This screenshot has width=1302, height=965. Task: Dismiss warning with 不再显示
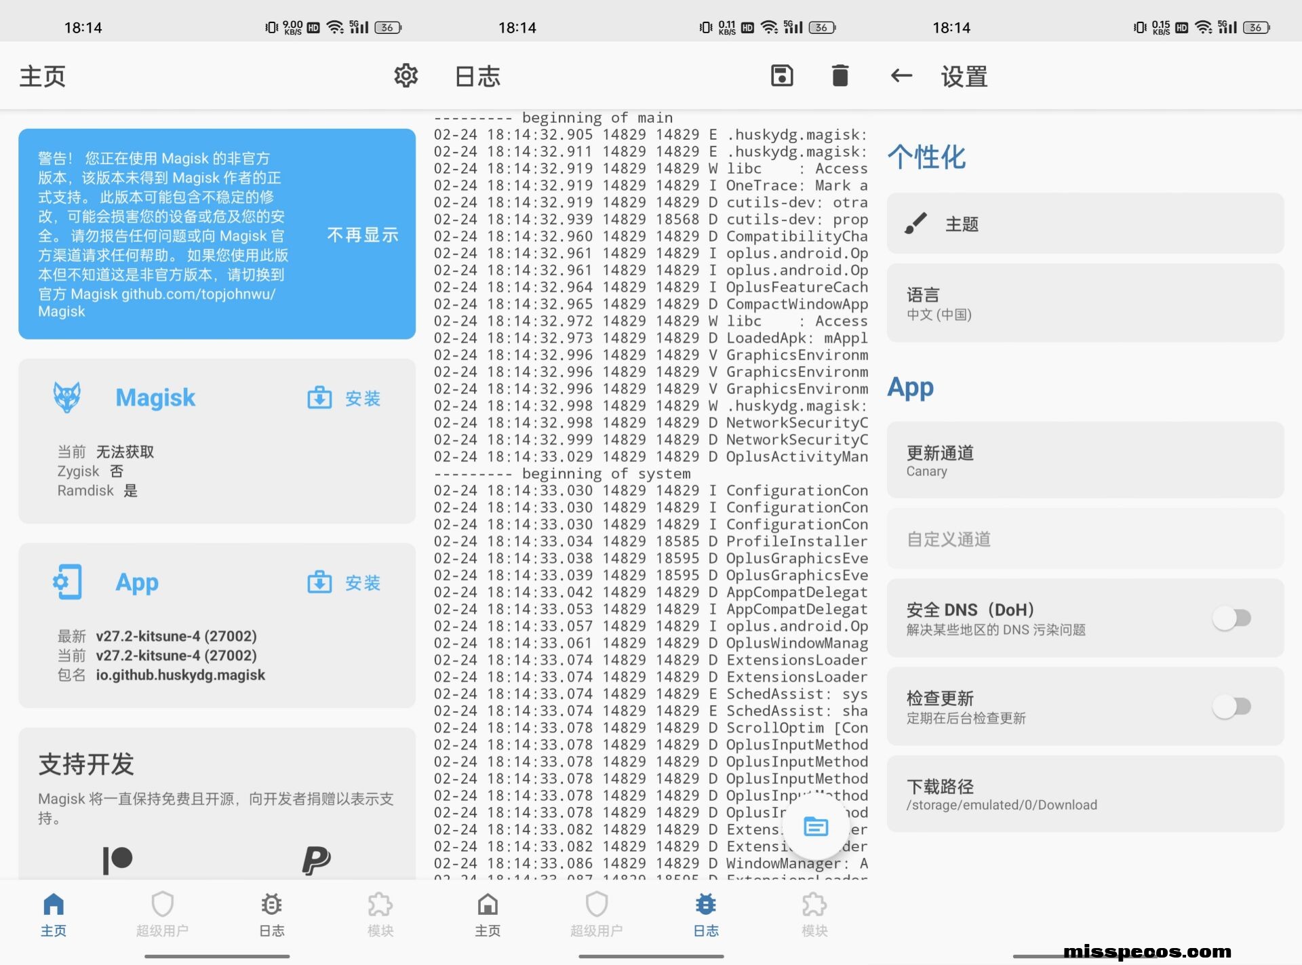click(363, 235)
